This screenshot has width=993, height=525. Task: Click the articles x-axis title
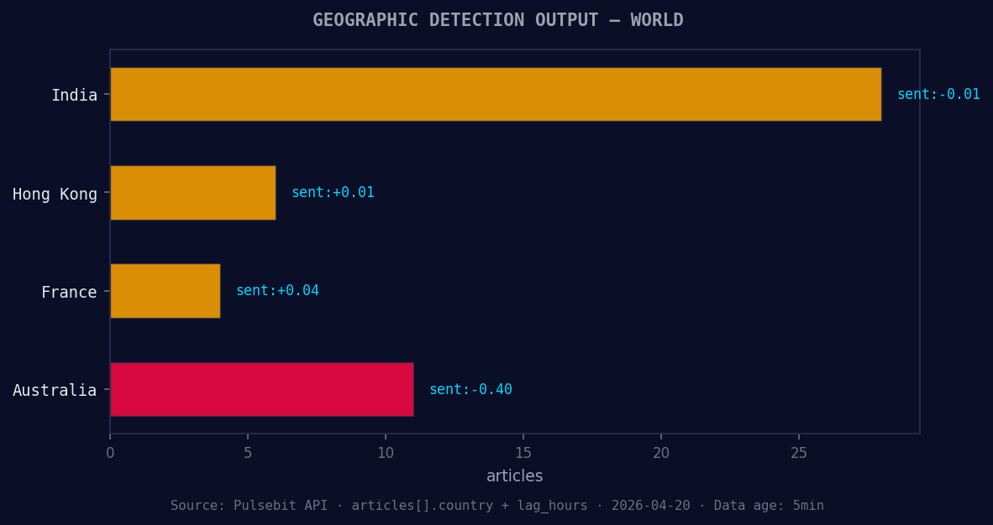click(x=514, y=476)
